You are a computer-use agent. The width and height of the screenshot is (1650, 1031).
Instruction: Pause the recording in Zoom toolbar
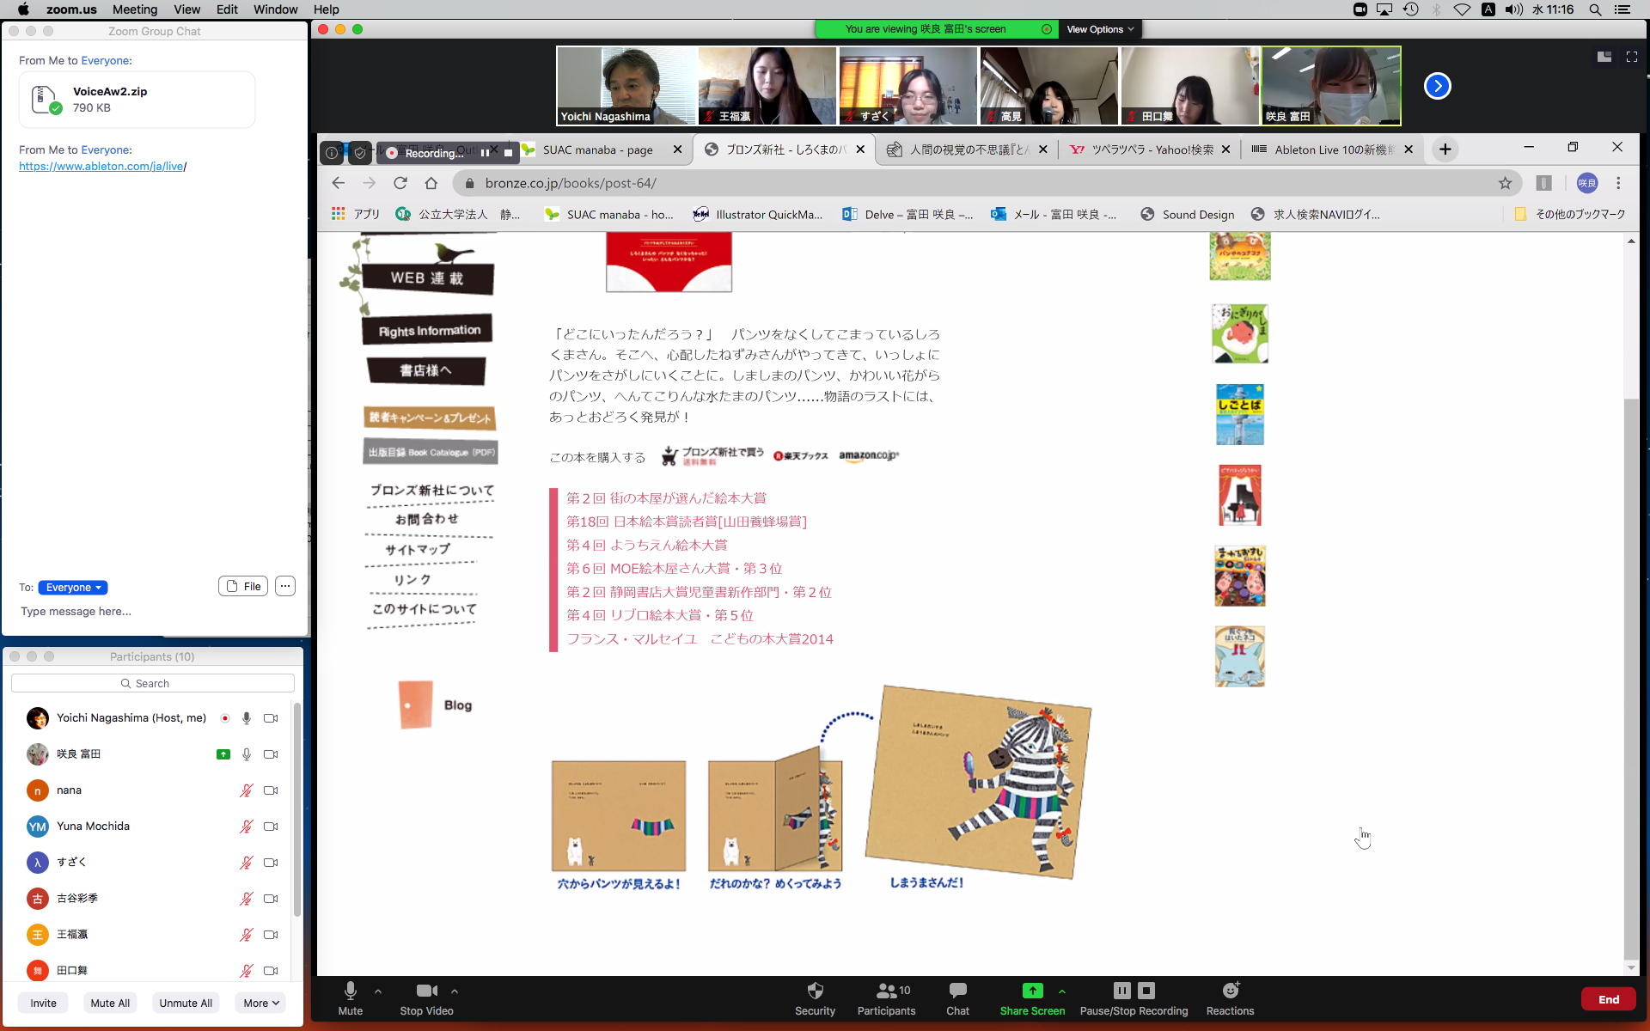(1121, 991)
